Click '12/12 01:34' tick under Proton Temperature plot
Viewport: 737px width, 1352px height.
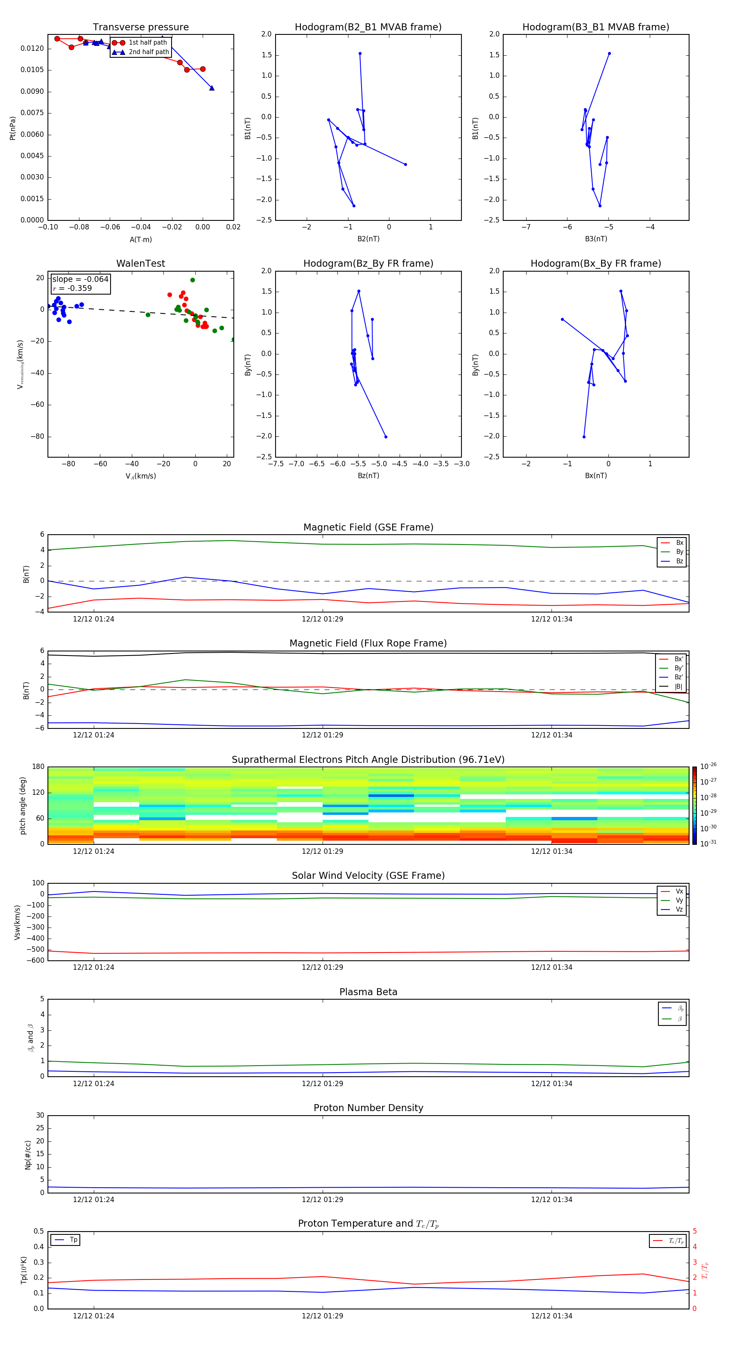[x=552, y=1316]
